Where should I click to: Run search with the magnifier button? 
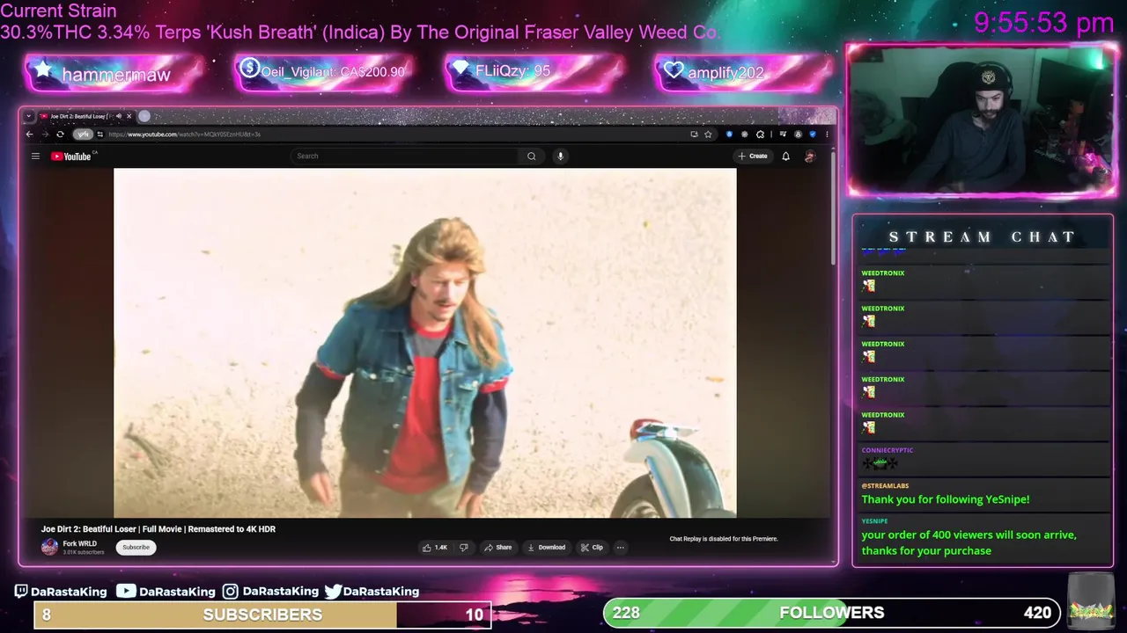click(532, 156)
